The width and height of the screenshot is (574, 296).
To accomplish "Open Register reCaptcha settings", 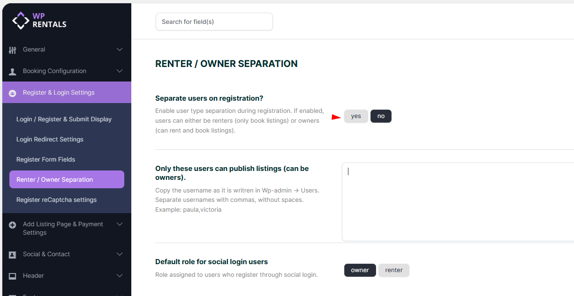I will coord(56,200).
